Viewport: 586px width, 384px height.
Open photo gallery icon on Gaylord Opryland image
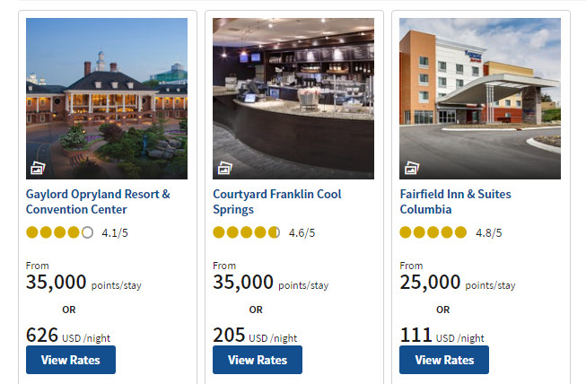pos(37,168)
